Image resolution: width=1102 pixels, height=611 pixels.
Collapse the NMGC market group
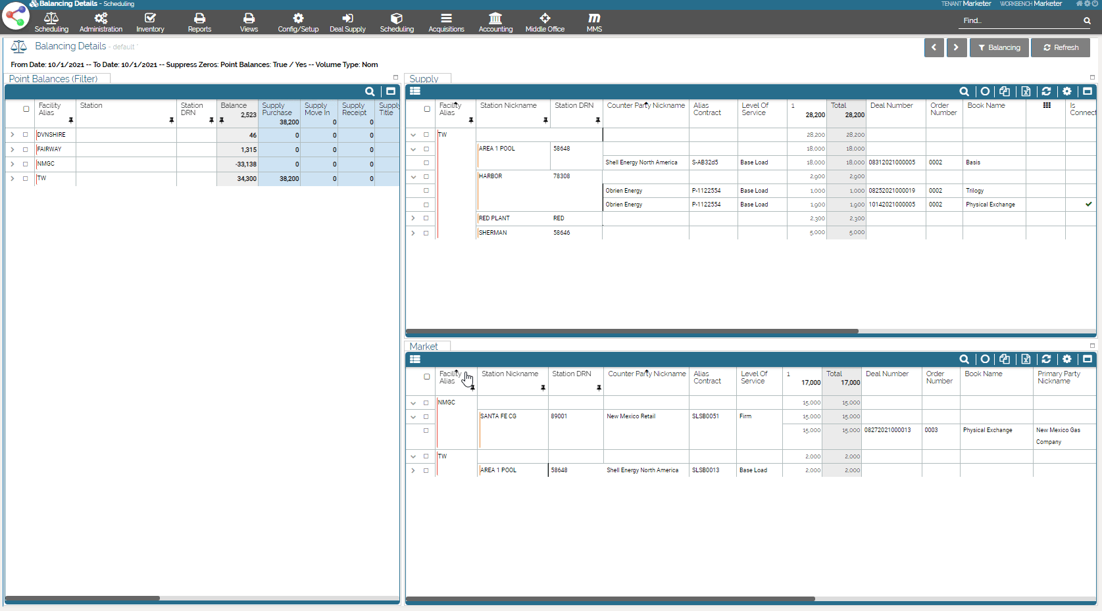(413, 403)
